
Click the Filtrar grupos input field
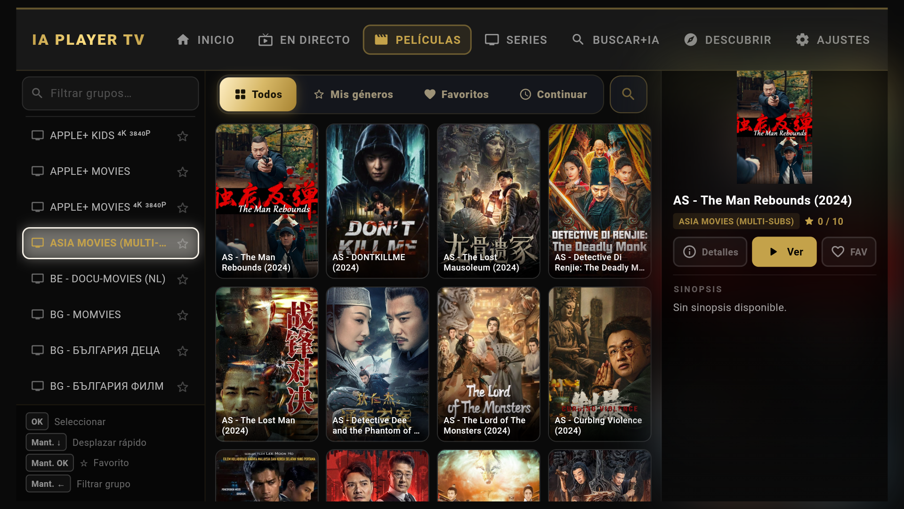(x=110, y=93)
